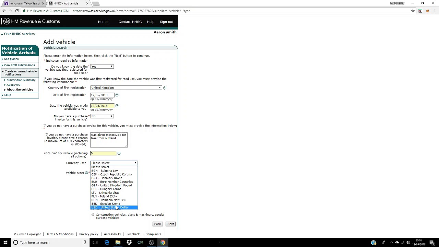Click the blue help icon in system tray
This screenshot has width=439, height=247.
[x=373, y=243]
